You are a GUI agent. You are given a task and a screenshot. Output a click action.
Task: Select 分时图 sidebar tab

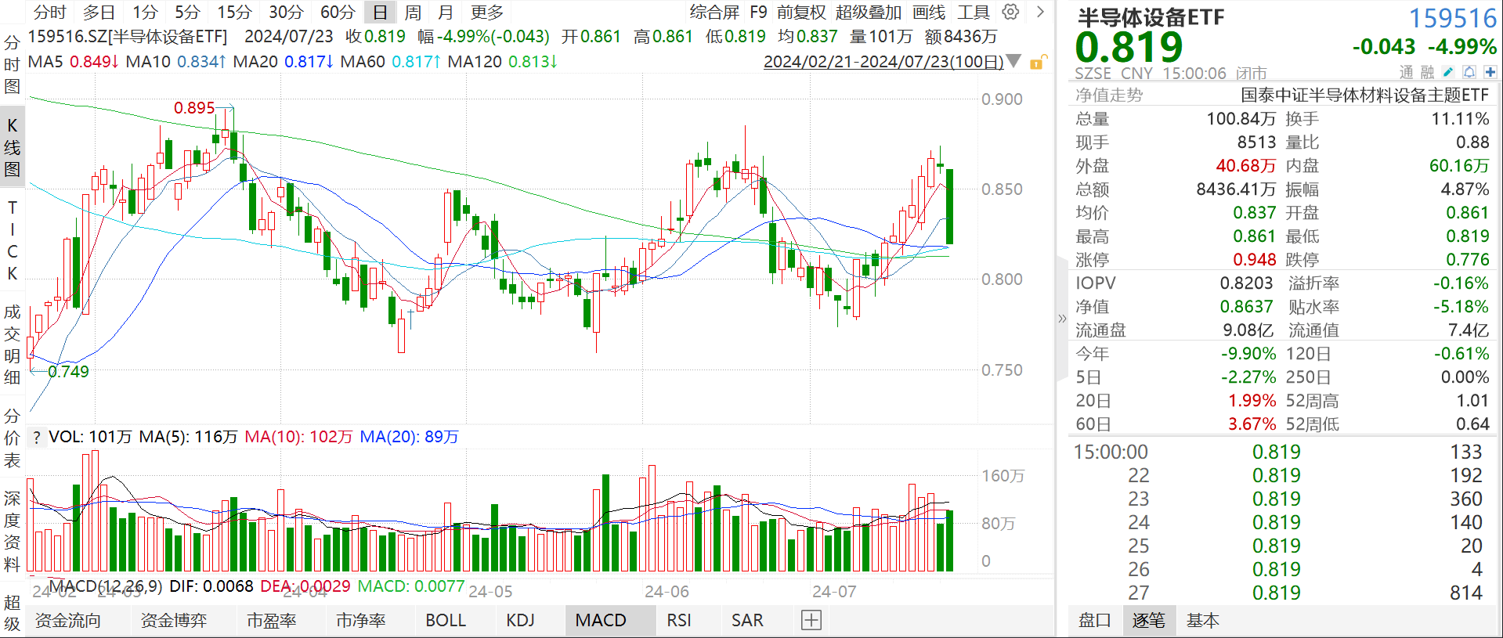12,65
